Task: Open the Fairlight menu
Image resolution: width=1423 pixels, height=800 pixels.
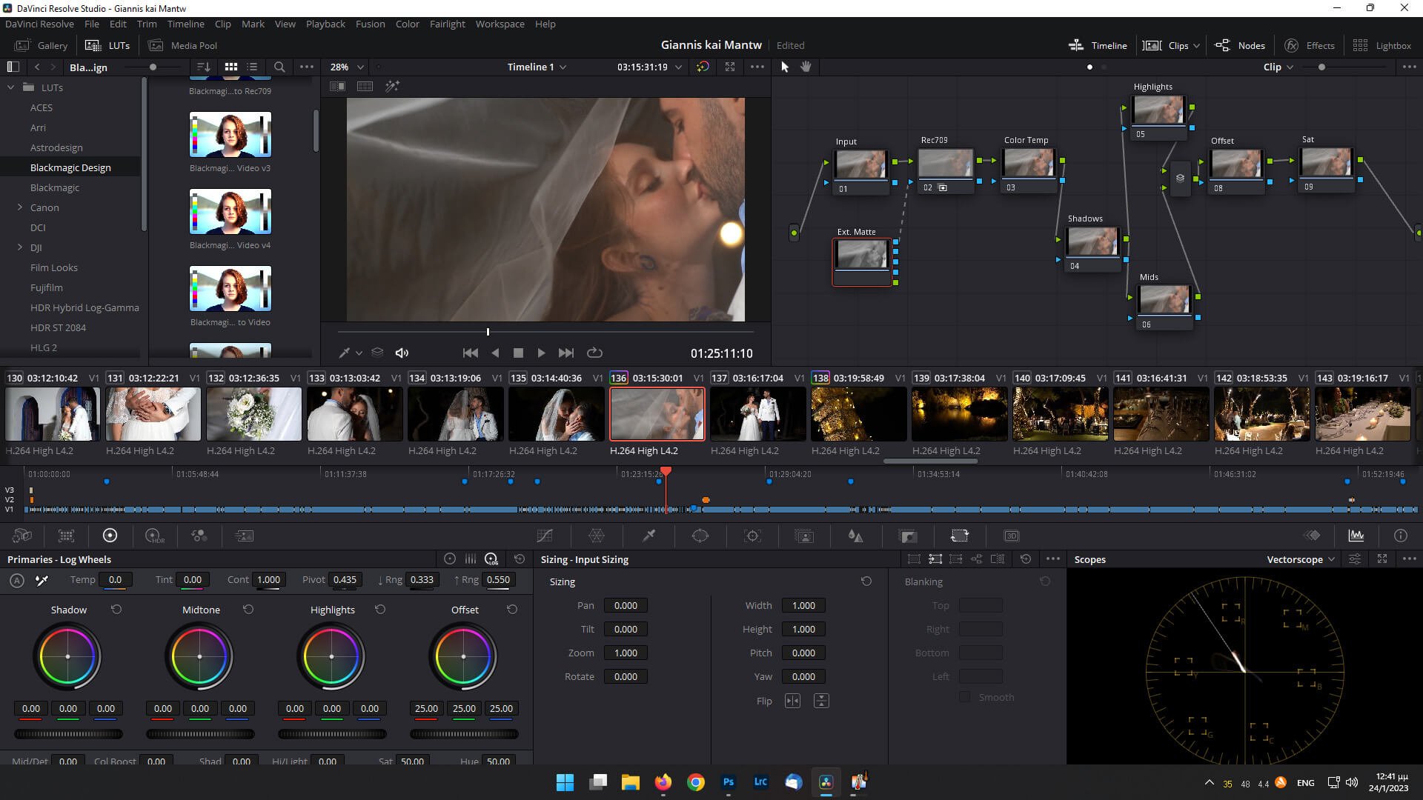Action: 448,24
